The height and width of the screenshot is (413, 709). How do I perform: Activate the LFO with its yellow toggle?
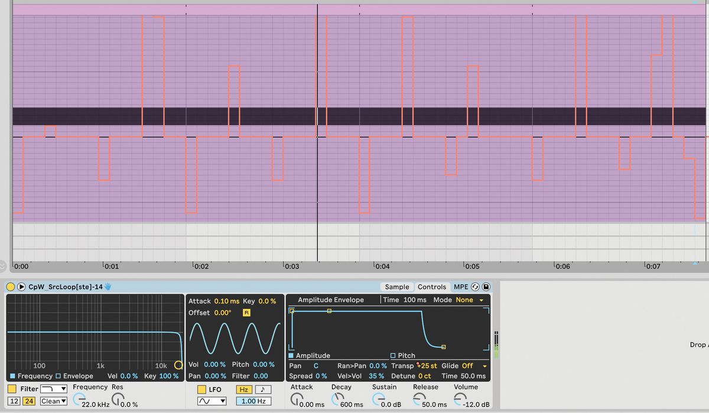click(x=203, y=389)
